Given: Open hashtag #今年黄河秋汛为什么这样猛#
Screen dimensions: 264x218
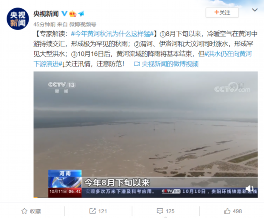Looking at the screenshot, I should (113, 34).
